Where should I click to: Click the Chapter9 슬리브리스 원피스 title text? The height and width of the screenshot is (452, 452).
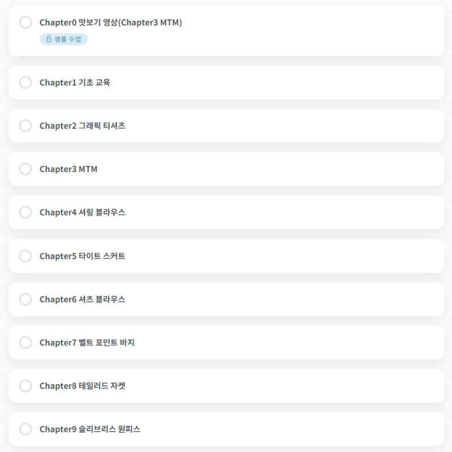click(90, 429)
